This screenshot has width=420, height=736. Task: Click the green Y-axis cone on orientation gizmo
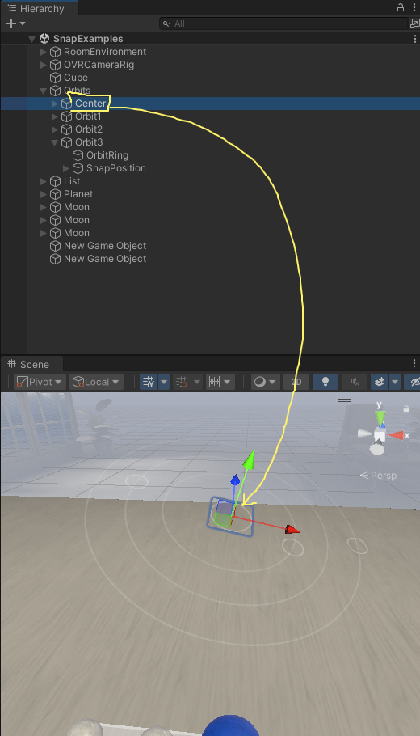pyautogui.click(x=380, y=417)
